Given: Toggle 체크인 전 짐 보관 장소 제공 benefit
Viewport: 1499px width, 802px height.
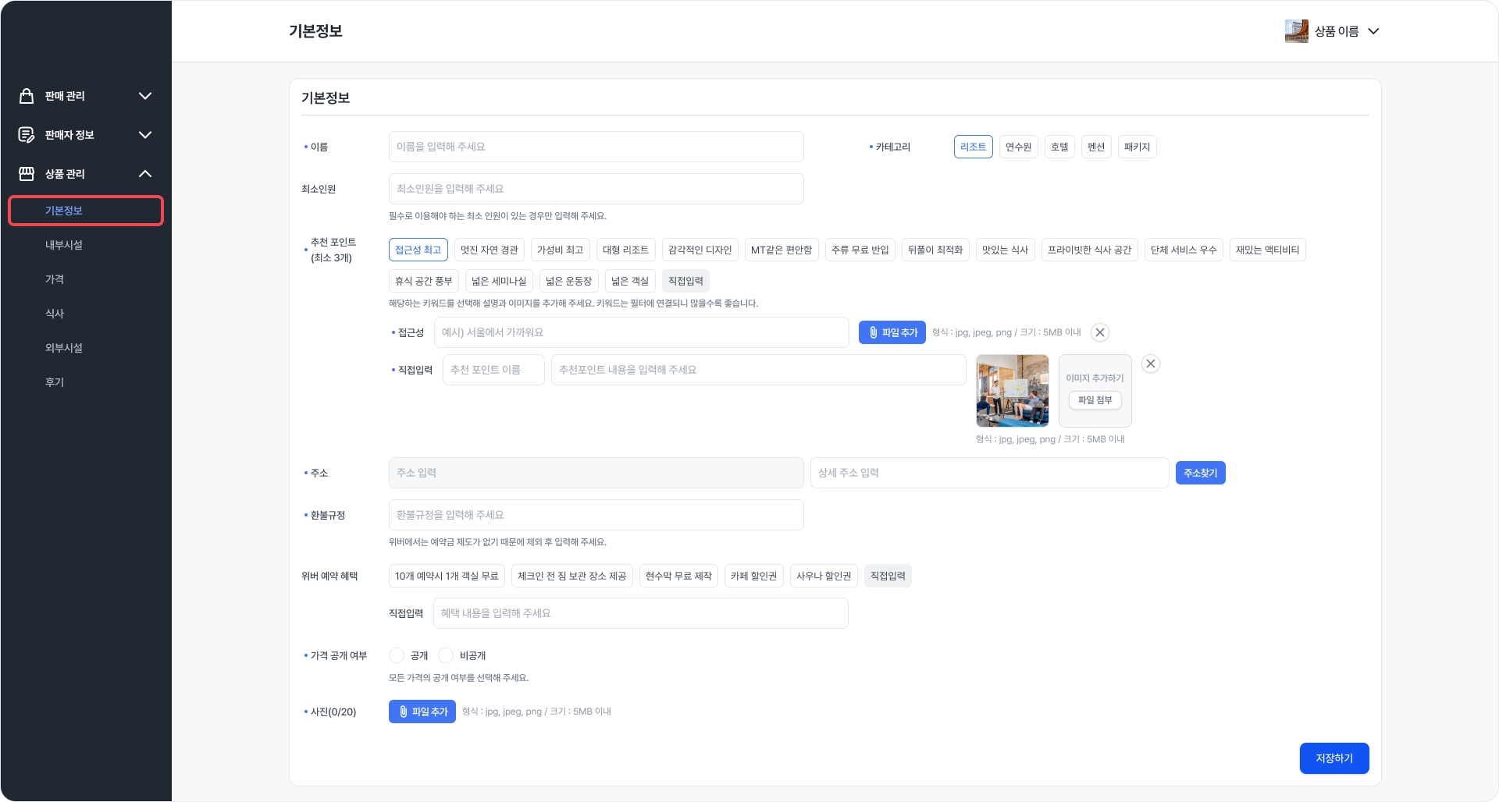Looking at the screenshot, I should (x=572, y=576).
